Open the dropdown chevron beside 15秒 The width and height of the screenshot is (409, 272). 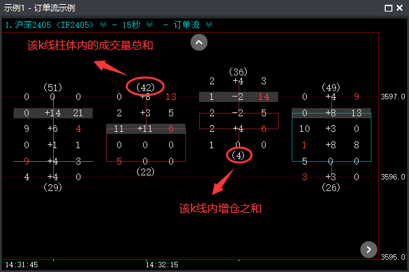[149, 24]
